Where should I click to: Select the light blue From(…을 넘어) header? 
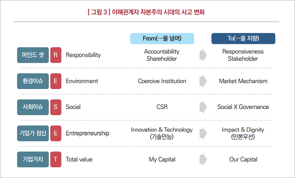pos(162,39)
